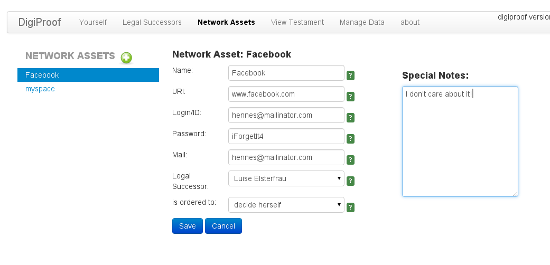Click help icon beside URI field
This screenshot has width=550, height=265.
(x=350, y=97)
